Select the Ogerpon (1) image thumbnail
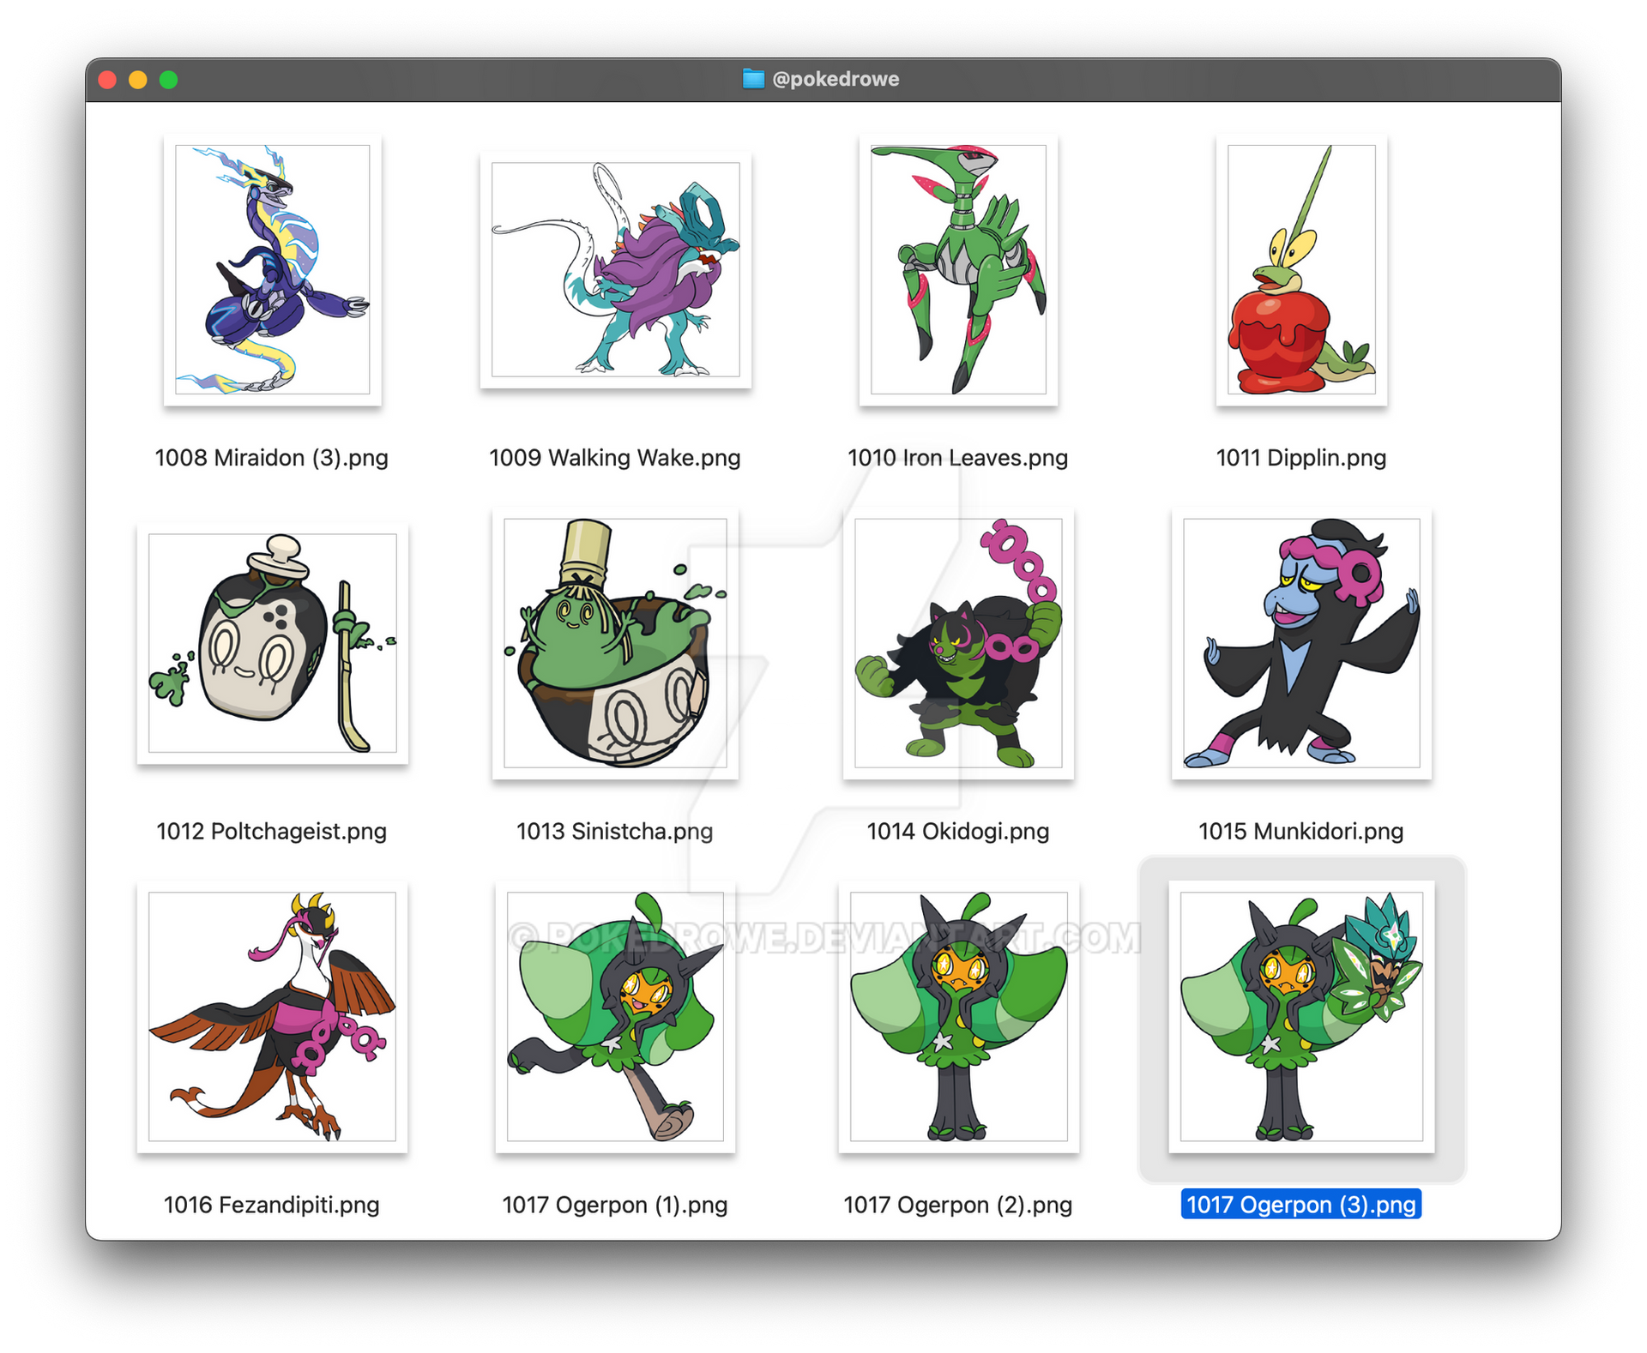The image size is (1647, 1353). pyautogui.click(x=615, y=1017)
